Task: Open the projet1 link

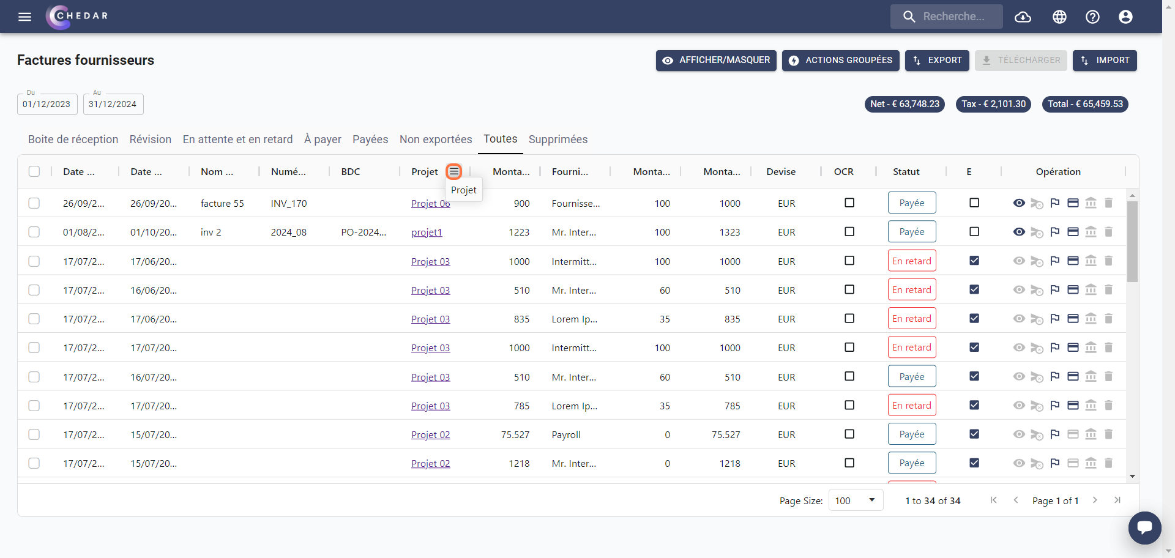Action: [427, 232]
